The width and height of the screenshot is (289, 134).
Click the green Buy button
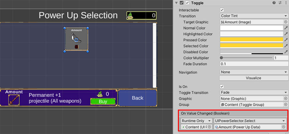tap(103, 102)
